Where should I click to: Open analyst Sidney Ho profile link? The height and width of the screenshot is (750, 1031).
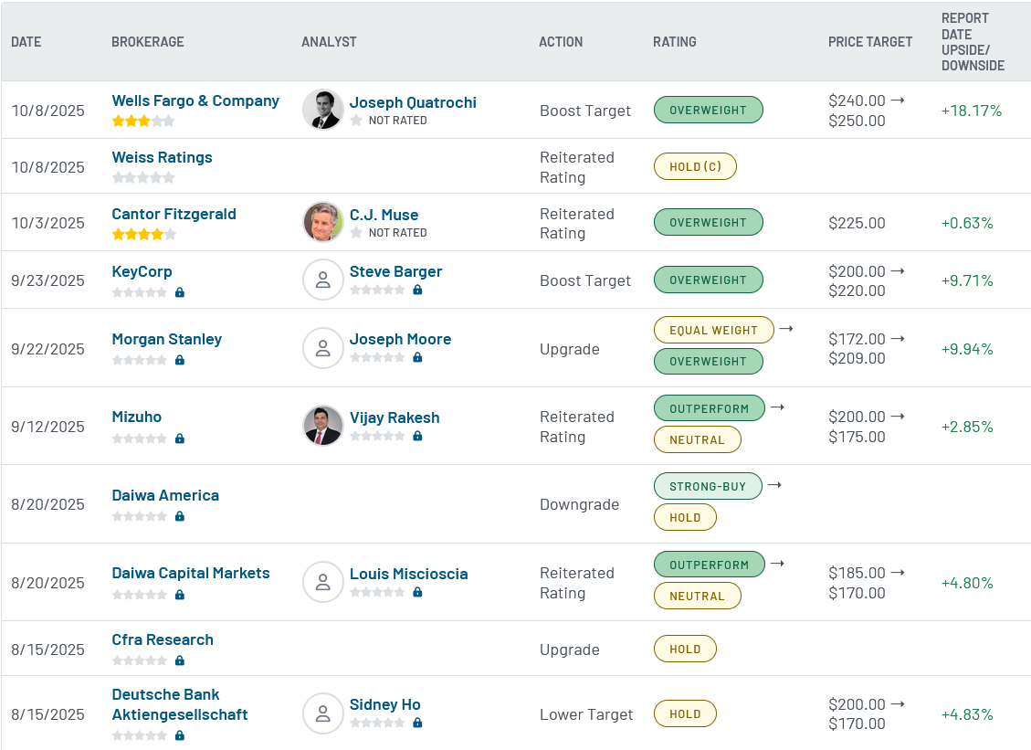[384, 704]
